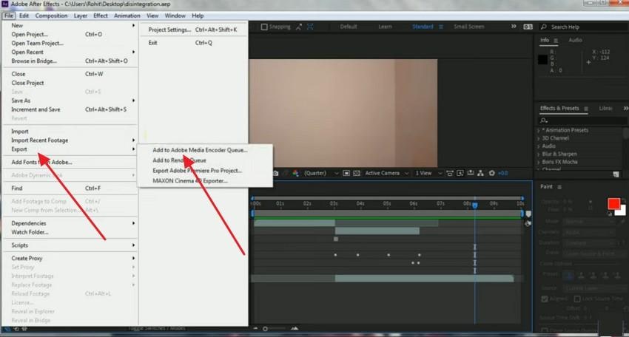Click the blue snap features icon
The image size is (629, 337).
tap(310, 27)
